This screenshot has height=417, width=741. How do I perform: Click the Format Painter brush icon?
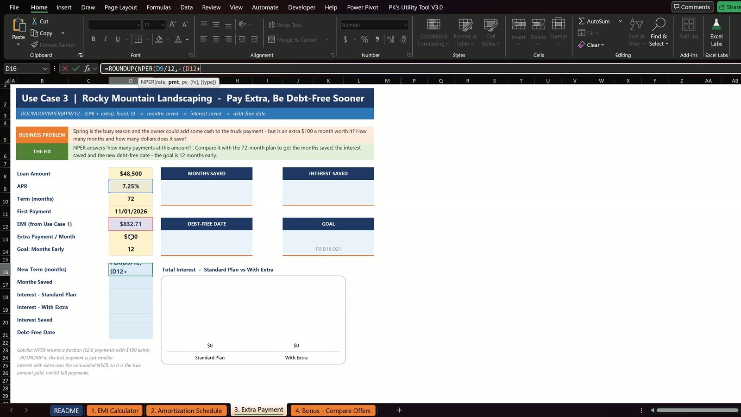(x=34, y=44)
